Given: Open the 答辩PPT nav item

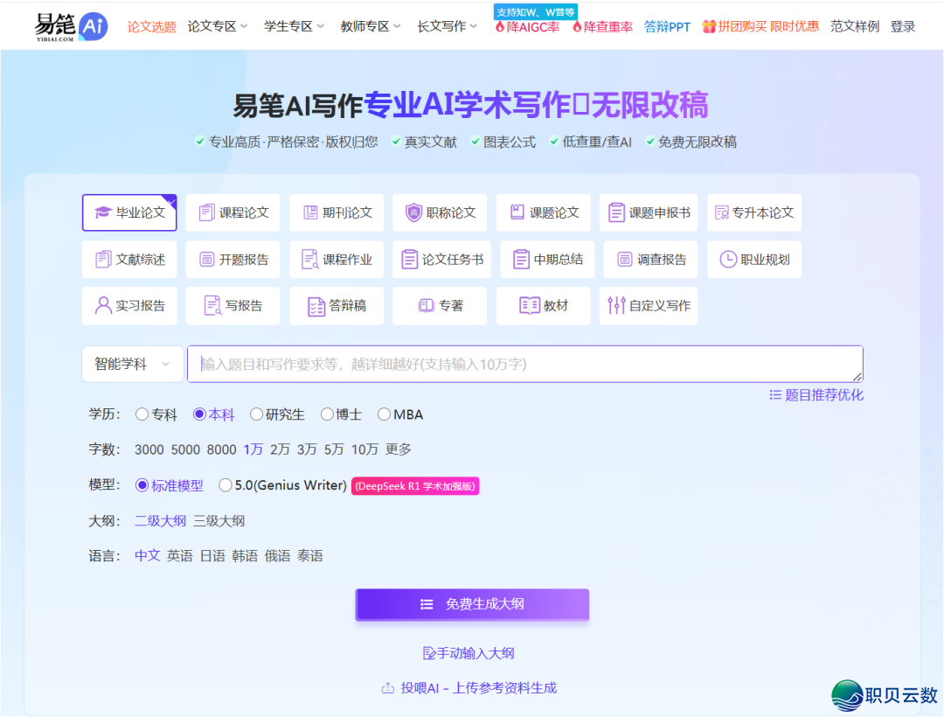Looking at the screenshot, I should point(667,26).
